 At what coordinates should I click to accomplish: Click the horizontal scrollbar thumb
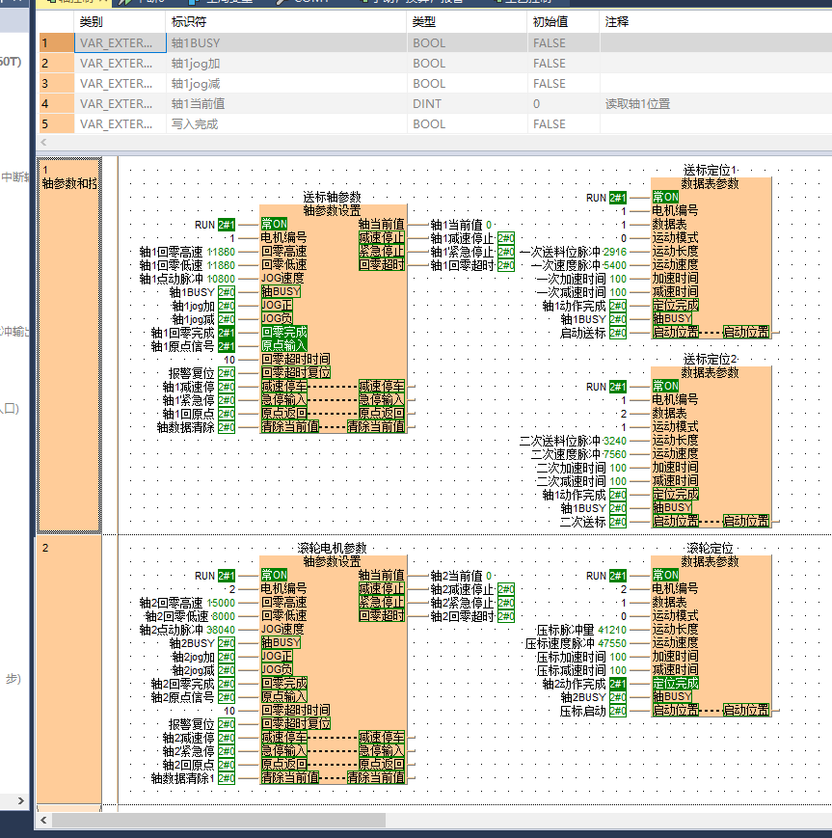(218, 820)
